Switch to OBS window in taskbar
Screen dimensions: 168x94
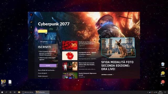tap(28, 92)
